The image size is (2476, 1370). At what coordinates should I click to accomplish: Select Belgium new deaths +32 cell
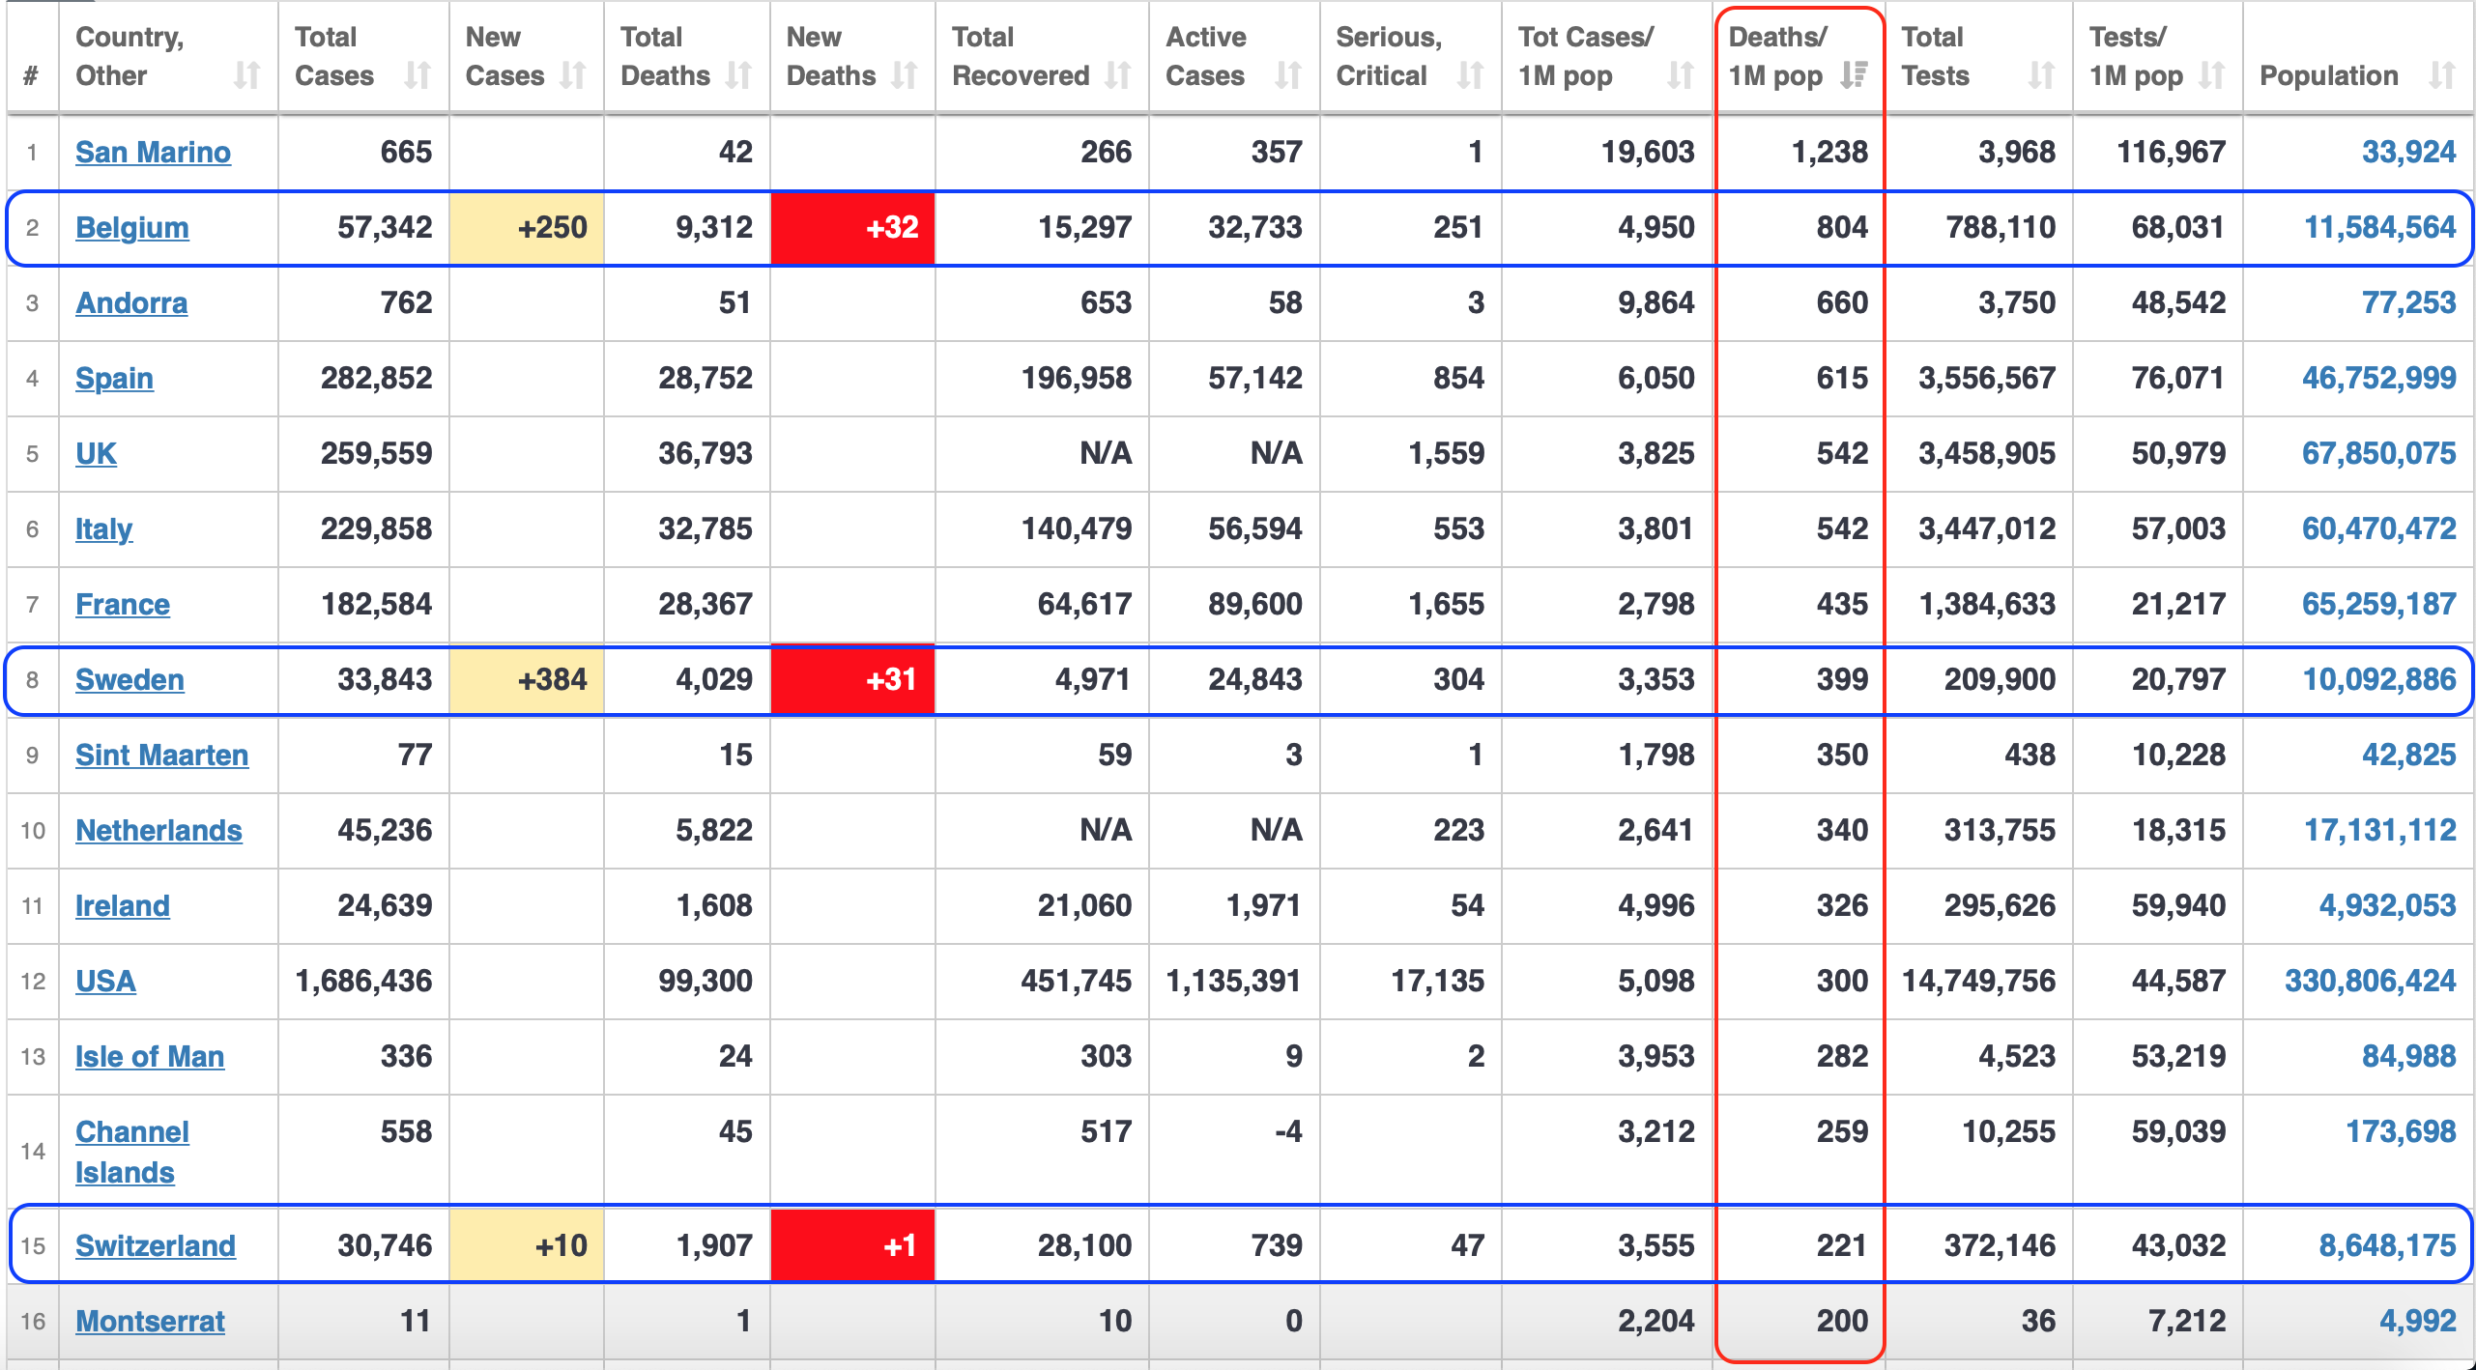coord(852,227)
